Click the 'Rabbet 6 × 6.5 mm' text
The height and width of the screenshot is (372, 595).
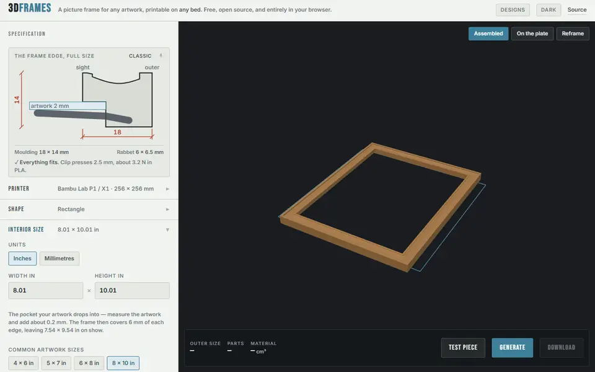140,153
